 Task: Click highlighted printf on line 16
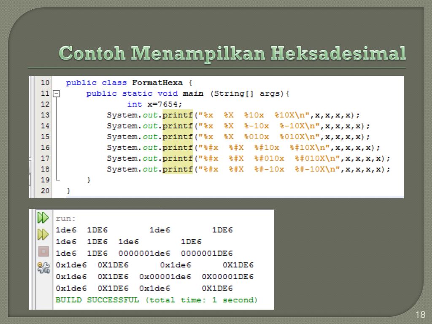pos(178,148)
